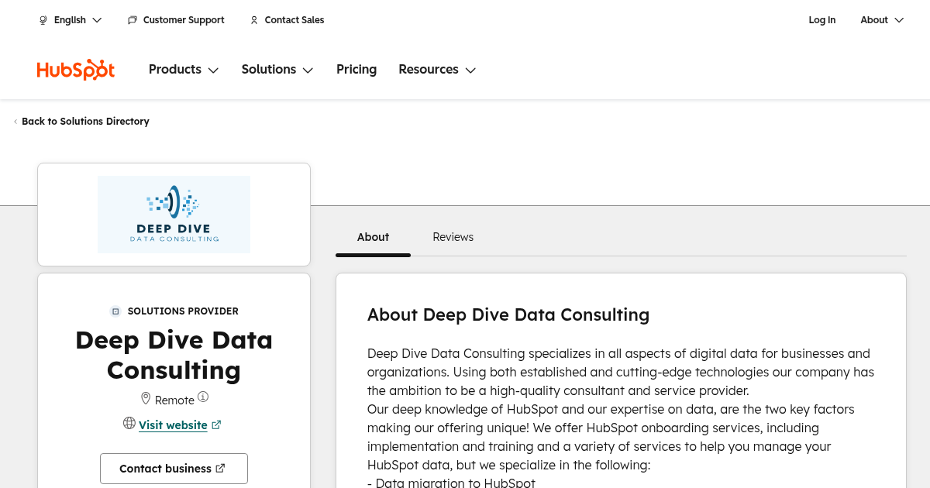This screenshot has width=930, height=488.
Task: Click the SOLUTIONS PROVIDER label
Action: 183,311
